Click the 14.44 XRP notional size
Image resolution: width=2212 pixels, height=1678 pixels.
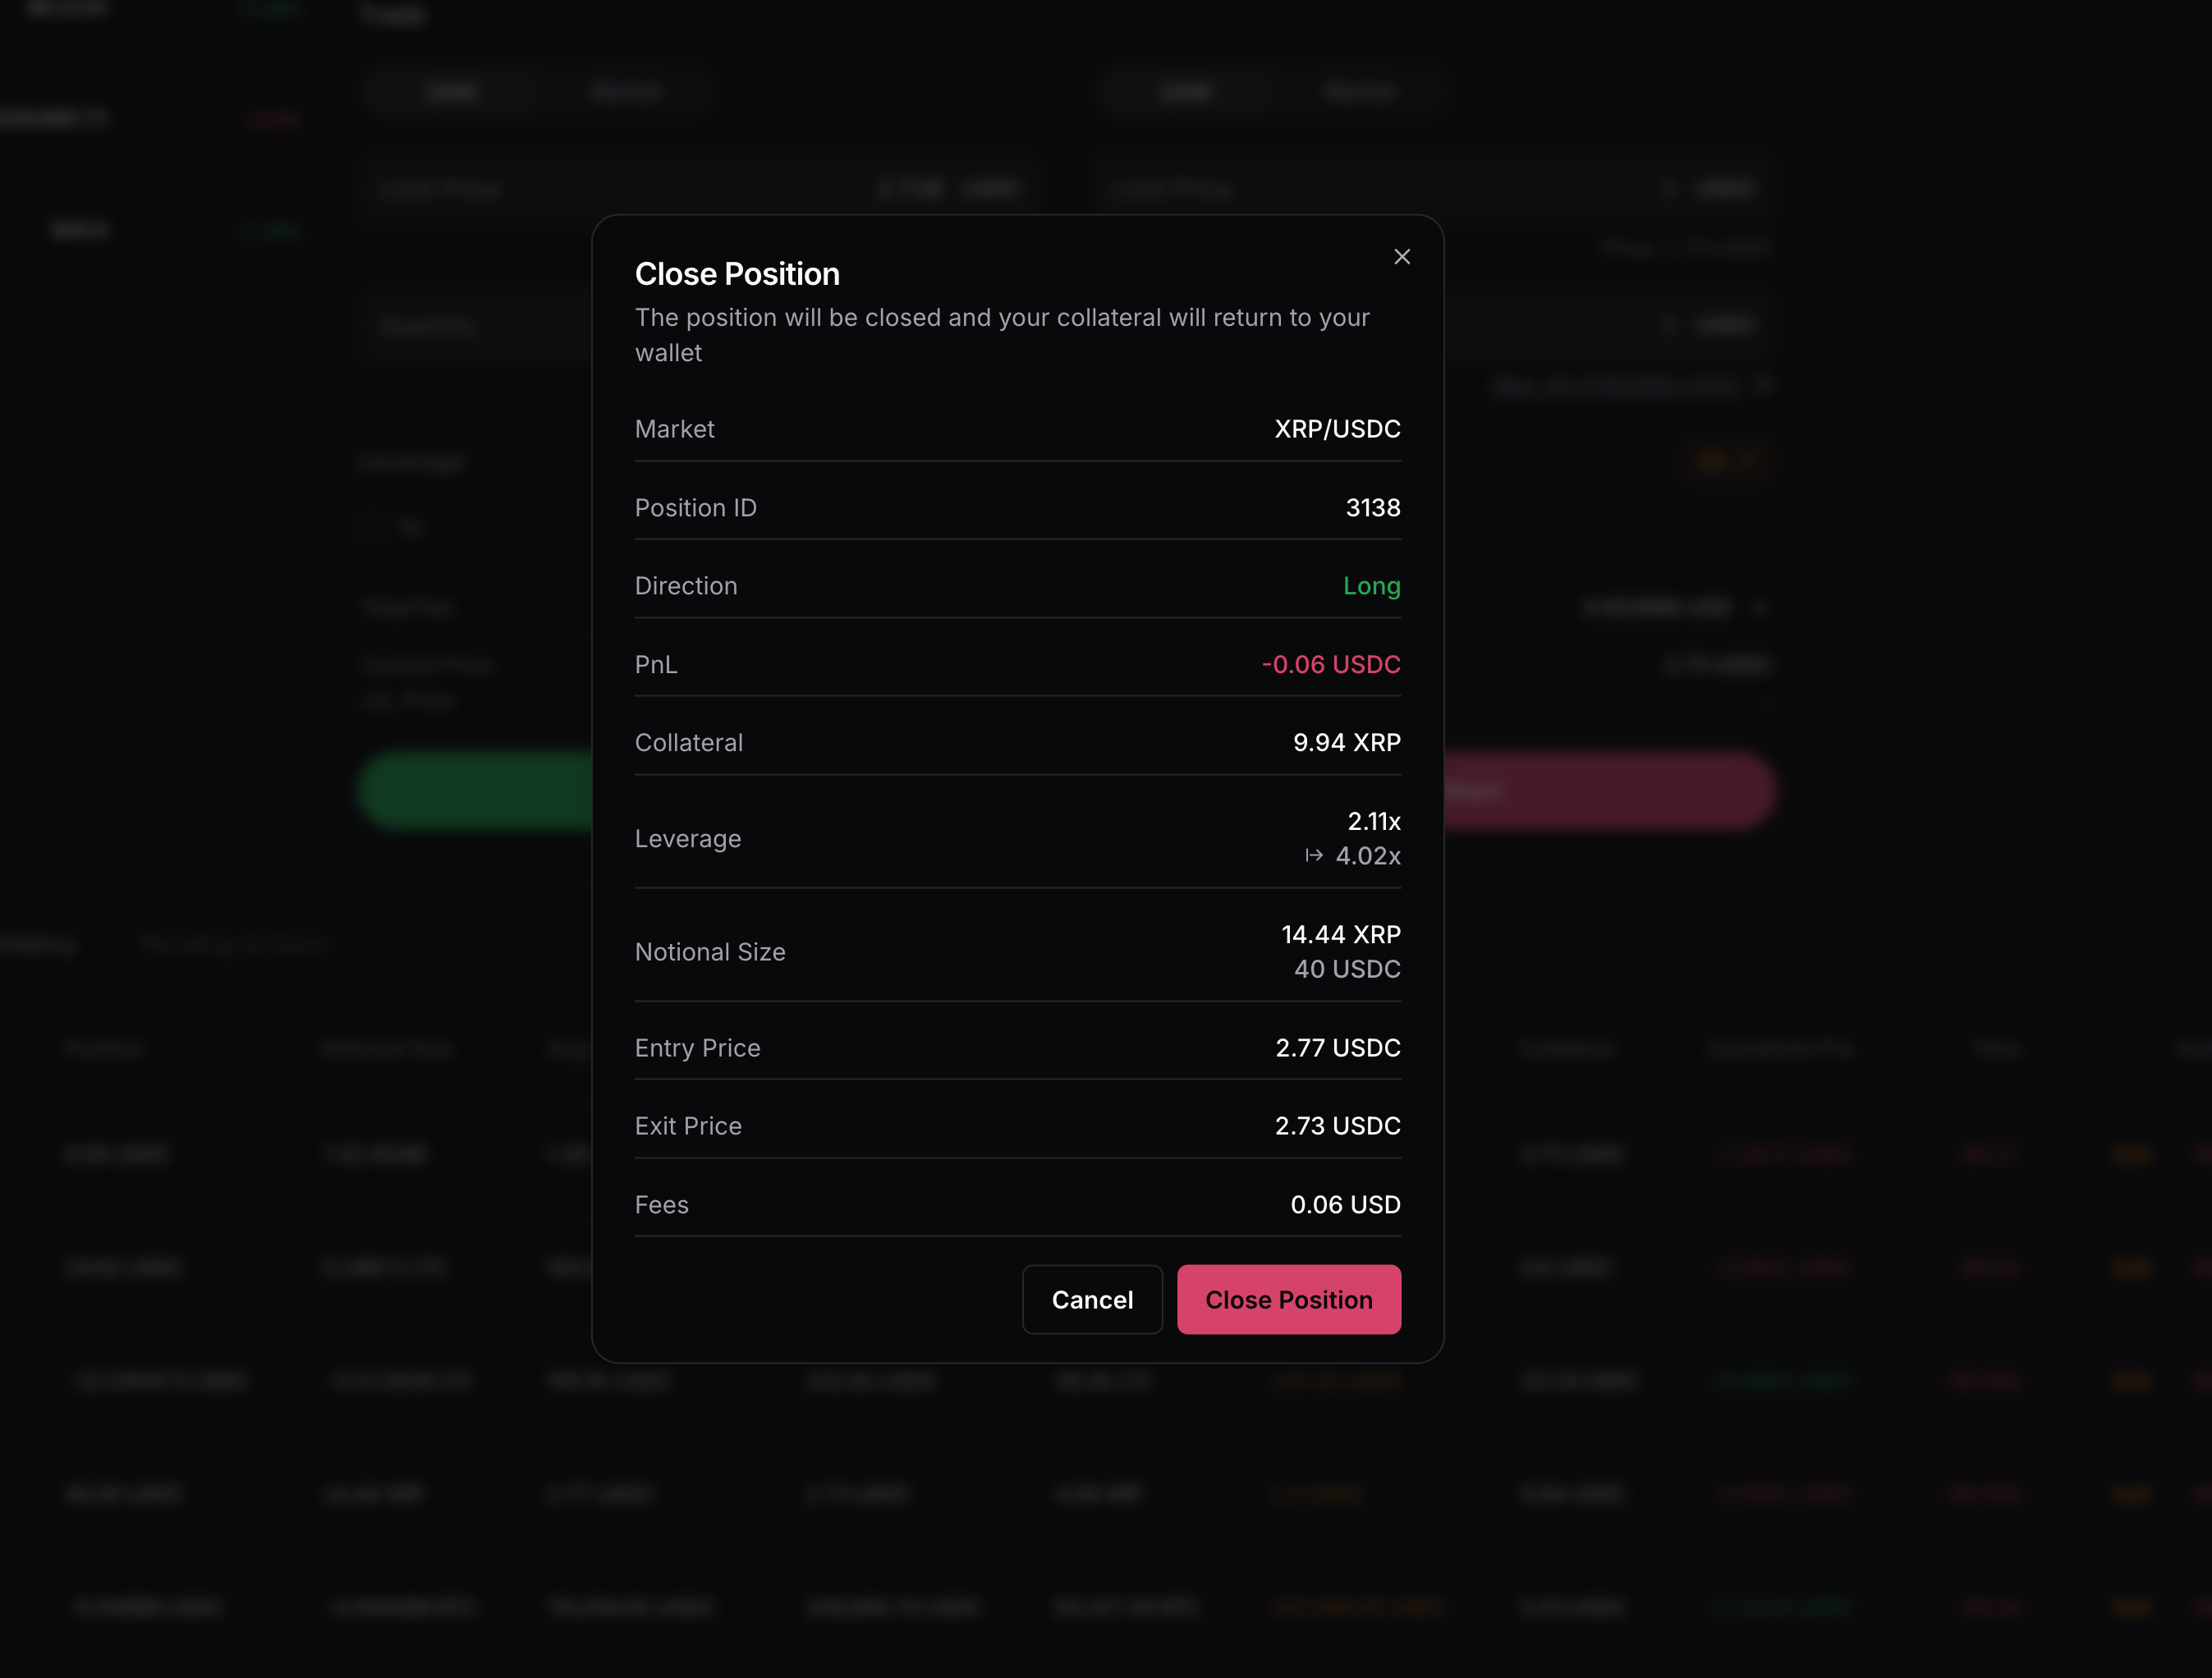tap(1340, 934)
